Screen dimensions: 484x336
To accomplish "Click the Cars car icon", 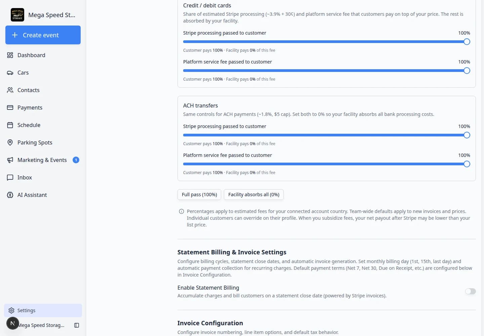I will pos(10,73).
